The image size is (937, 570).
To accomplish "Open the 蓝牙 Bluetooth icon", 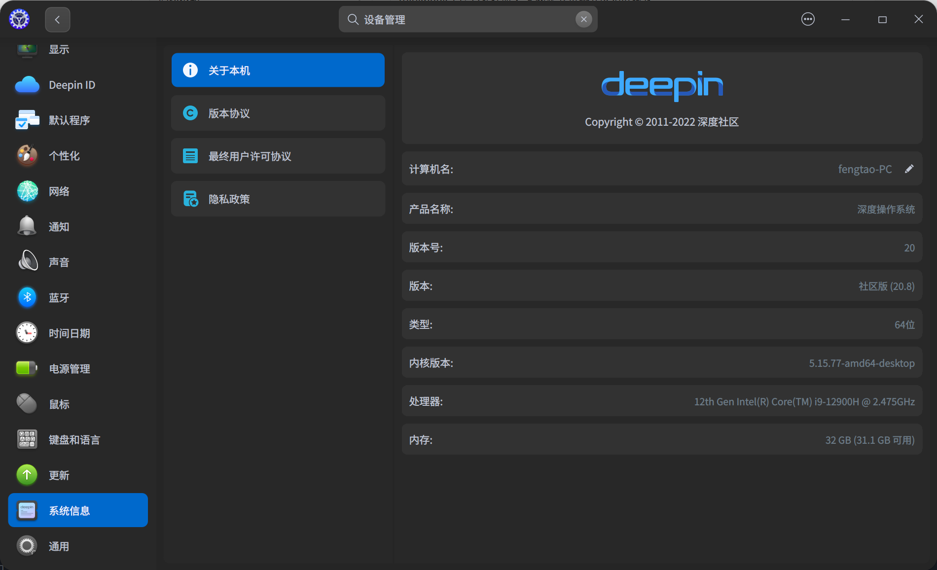I will point(27,297).
